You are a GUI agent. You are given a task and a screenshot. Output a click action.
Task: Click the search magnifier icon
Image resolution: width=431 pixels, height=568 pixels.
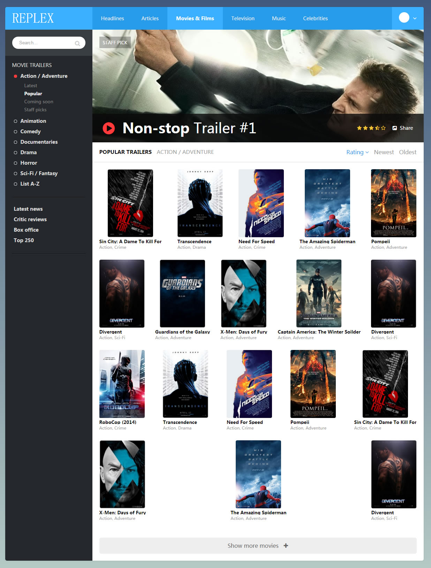77,43
